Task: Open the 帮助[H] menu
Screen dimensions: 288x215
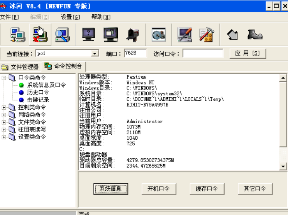Action: 101,17
